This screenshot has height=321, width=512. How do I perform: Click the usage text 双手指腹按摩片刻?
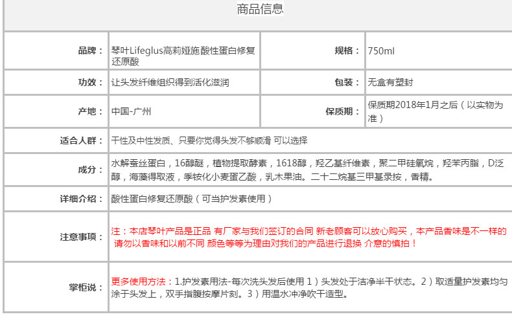(x=202, y=294)
